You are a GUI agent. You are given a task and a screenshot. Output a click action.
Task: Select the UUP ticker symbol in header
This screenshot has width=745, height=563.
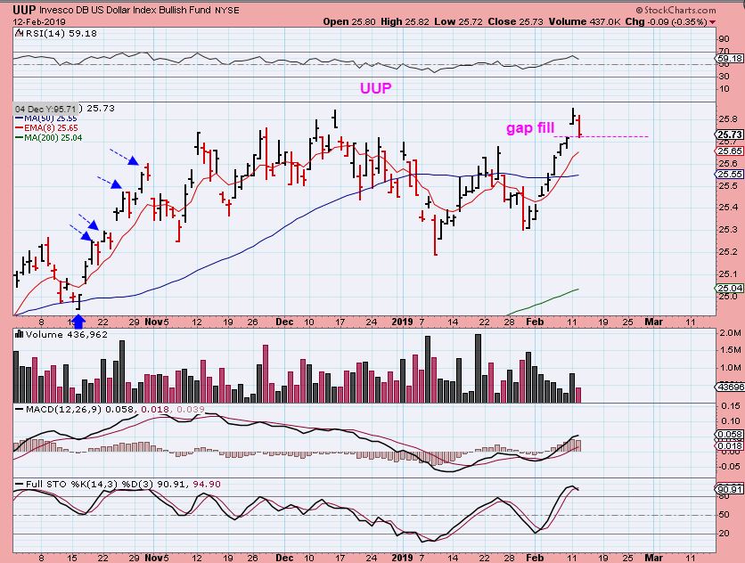pyautogui.click(x=24, y=10)
